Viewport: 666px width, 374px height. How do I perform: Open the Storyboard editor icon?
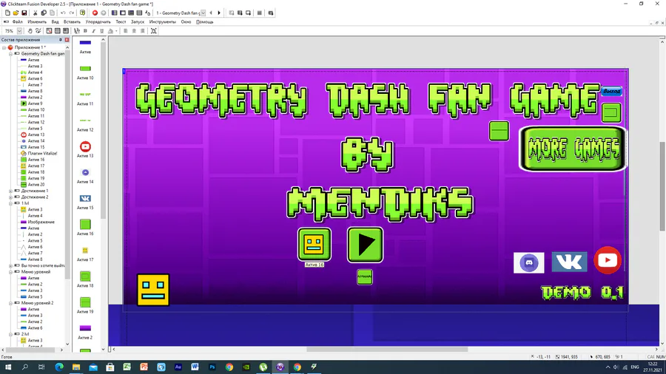pyautogui.click(x=114, y=13)
